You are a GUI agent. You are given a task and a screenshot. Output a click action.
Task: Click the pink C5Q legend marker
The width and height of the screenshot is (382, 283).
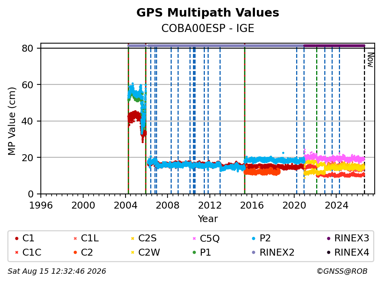click(x=194, y=238)
